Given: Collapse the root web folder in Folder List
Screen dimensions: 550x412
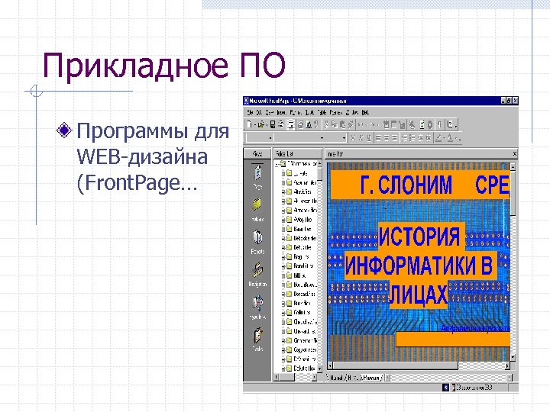Looking at the screenshot, I should (277, 163).
